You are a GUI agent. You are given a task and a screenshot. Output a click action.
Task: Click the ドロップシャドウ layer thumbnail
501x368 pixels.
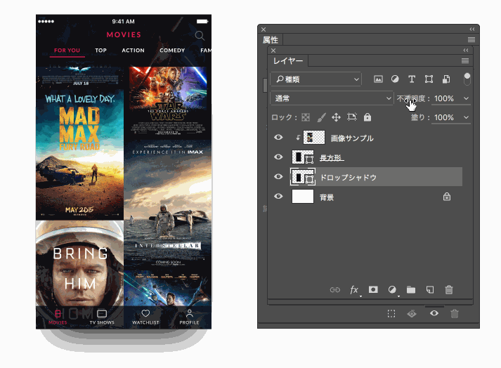pos(303,177)
